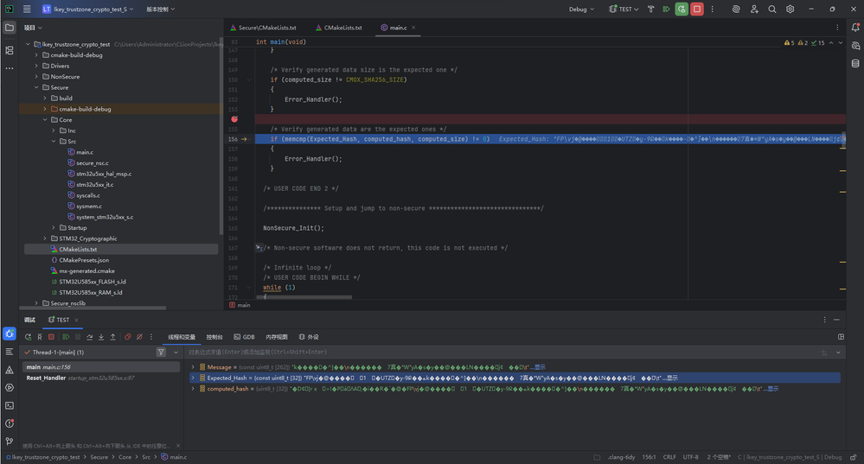Toggle the breakpoint on line 154
The width and height of the screenshot is (864, 464).
[x=234, y=119]
